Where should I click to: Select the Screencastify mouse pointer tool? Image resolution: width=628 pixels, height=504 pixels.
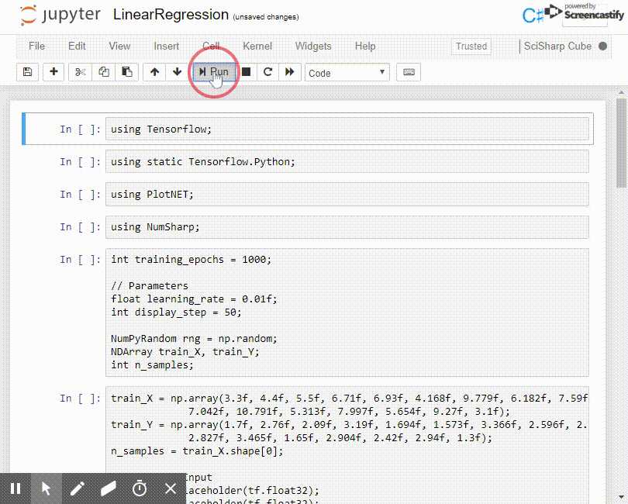(x=46, y=488)
